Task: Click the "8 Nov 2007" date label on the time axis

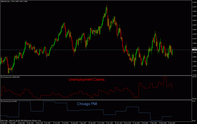Action: (x=110, y=123)
